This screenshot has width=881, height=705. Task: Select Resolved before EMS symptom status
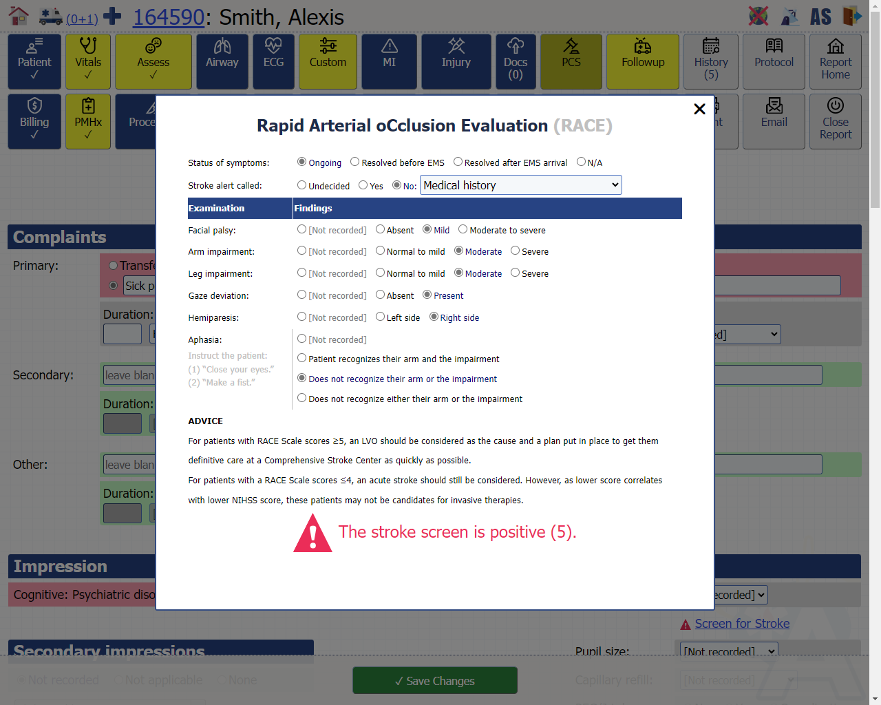(355, 162)
